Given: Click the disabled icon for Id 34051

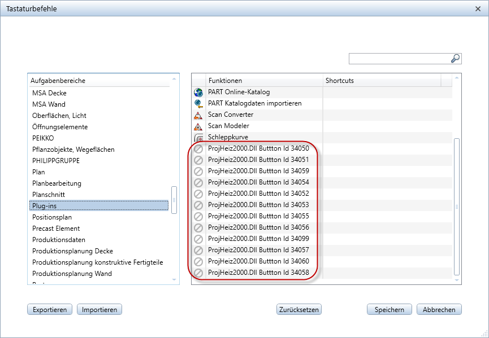Looking at the screenshot, I should pyautogui.click(x=198, y=160).
